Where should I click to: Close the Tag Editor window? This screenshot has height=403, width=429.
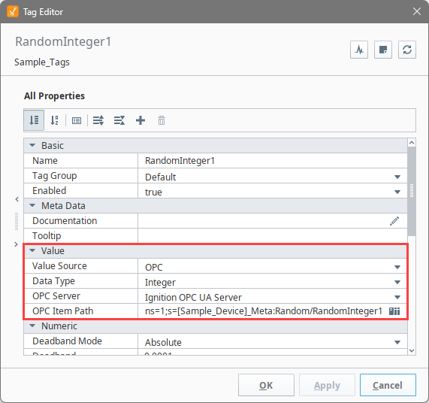417,11
